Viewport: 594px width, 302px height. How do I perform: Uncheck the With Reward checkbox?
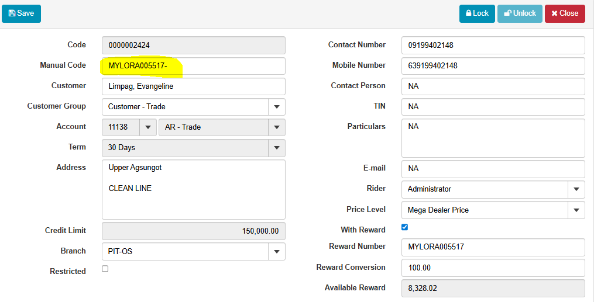[x=404, y=227]
